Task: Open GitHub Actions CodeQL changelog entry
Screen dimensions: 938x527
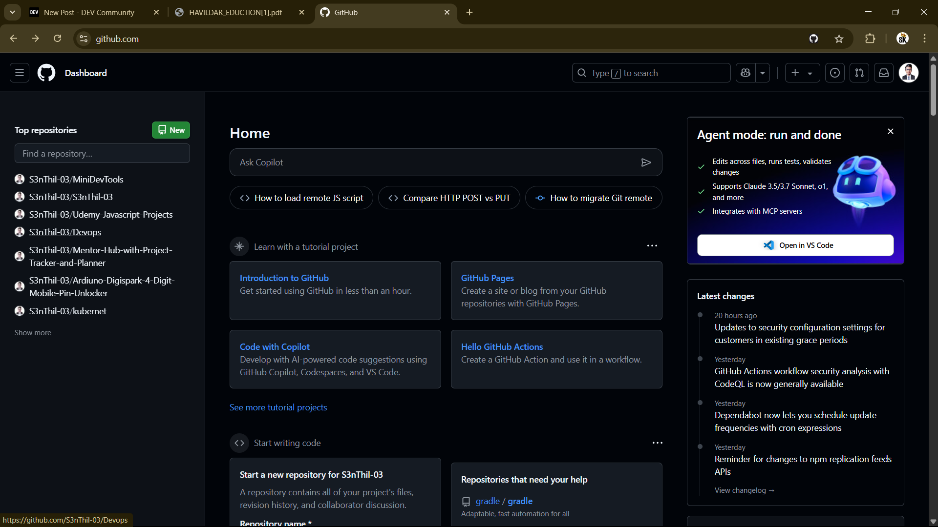Action: (802, 377)
